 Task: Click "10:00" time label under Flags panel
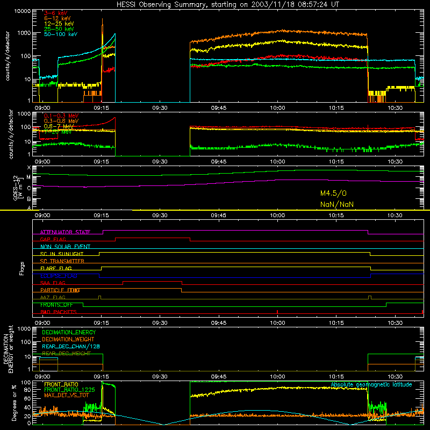(277, 323)
